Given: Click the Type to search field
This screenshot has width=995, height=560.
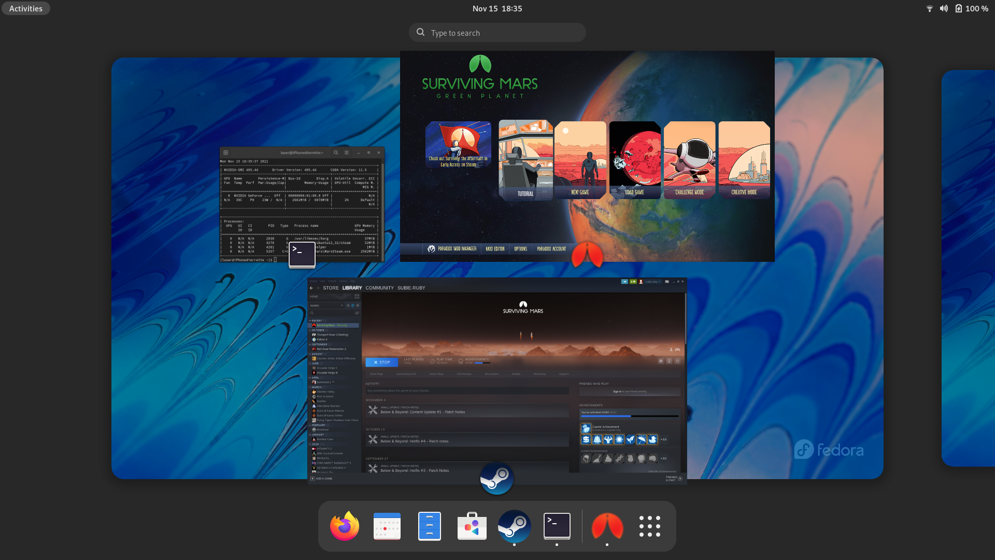Looking at the screenshot, I should pyautogui.click(x=497, y=33).
